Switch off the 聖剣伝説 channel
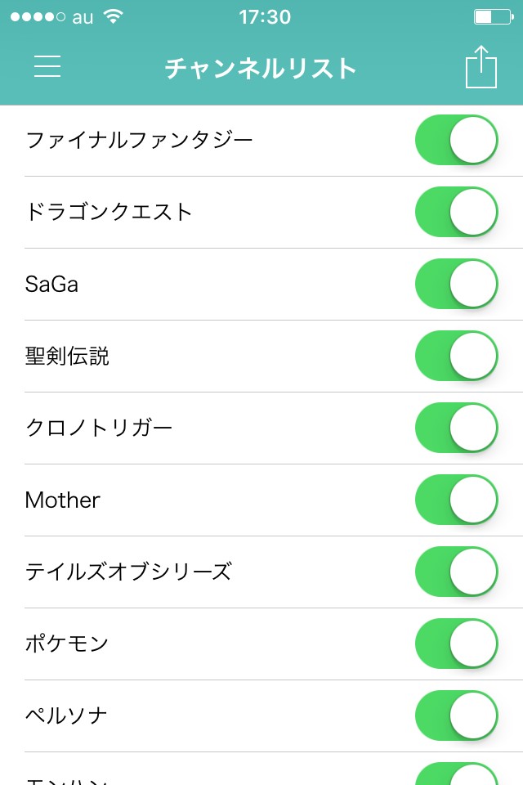 (457, 356)
